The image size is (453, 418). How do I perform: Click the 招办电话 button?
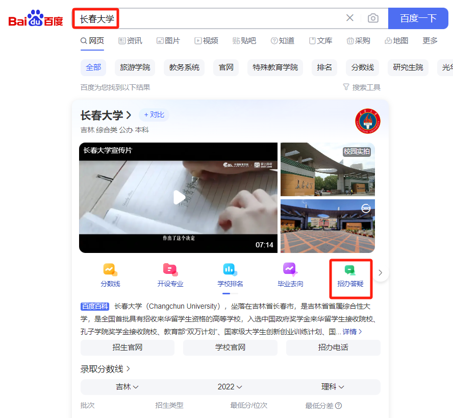tap(333, 347)
